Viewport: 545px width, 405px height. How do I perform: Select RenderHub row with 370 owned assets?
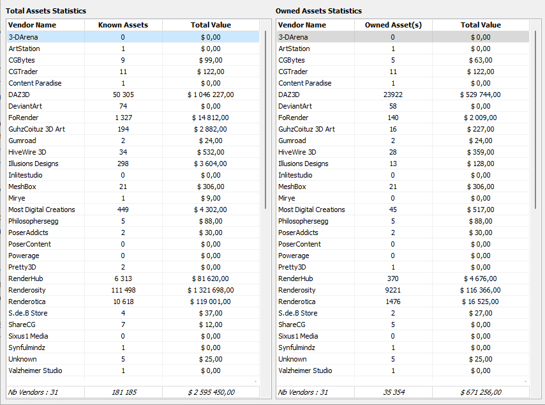403,279
